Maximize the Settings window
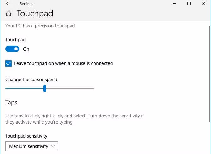 tap(189, 4)
